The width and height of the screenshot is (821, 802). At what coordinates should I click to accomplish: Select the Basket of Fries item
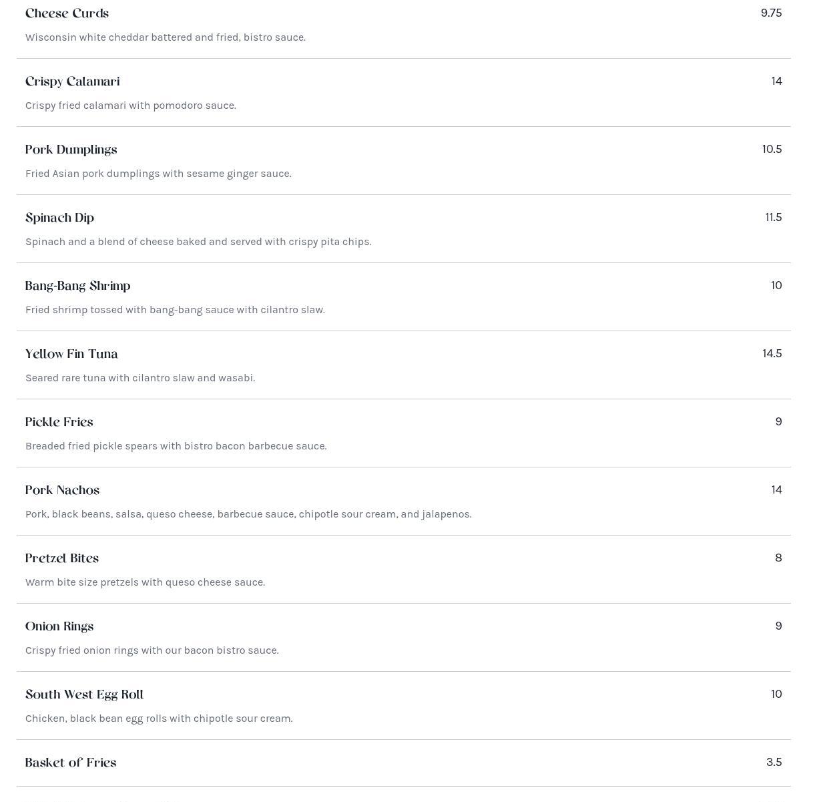click(x=70, y=763)
